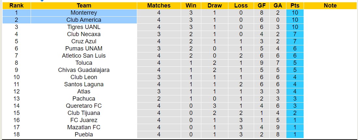358x140 pixels.
Task: Select Puebla at the table bottom
Action: (x=84, y=134)
